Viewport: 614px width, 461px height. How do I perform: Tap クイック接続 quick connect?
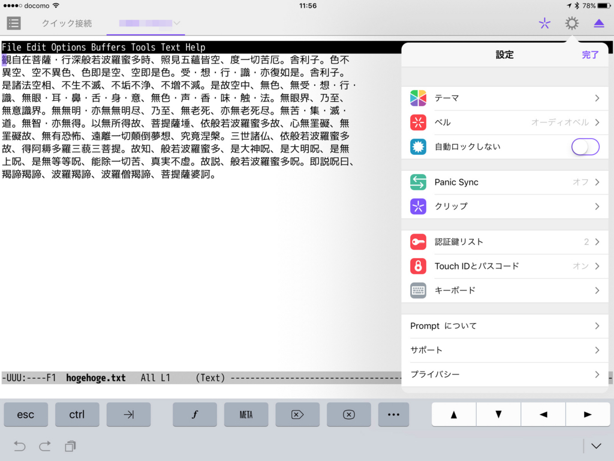pos(67,23)
